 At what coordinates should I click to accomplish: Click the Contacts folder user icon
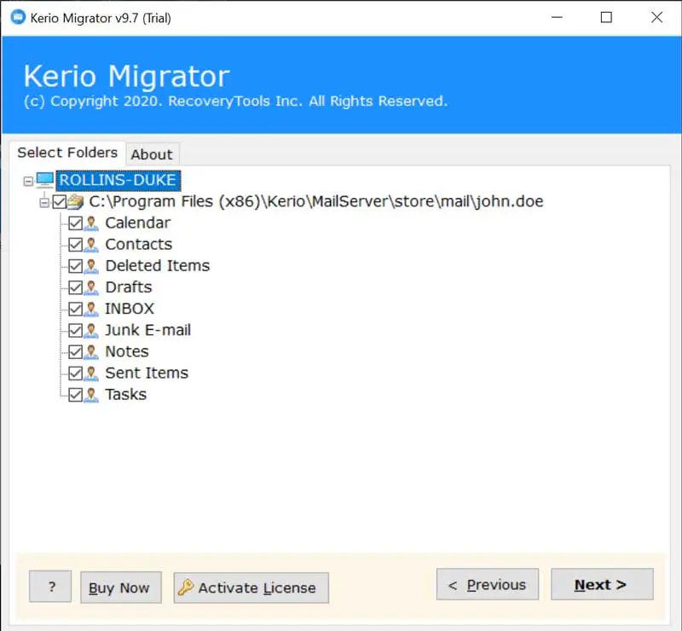click(x=92, y=245)
